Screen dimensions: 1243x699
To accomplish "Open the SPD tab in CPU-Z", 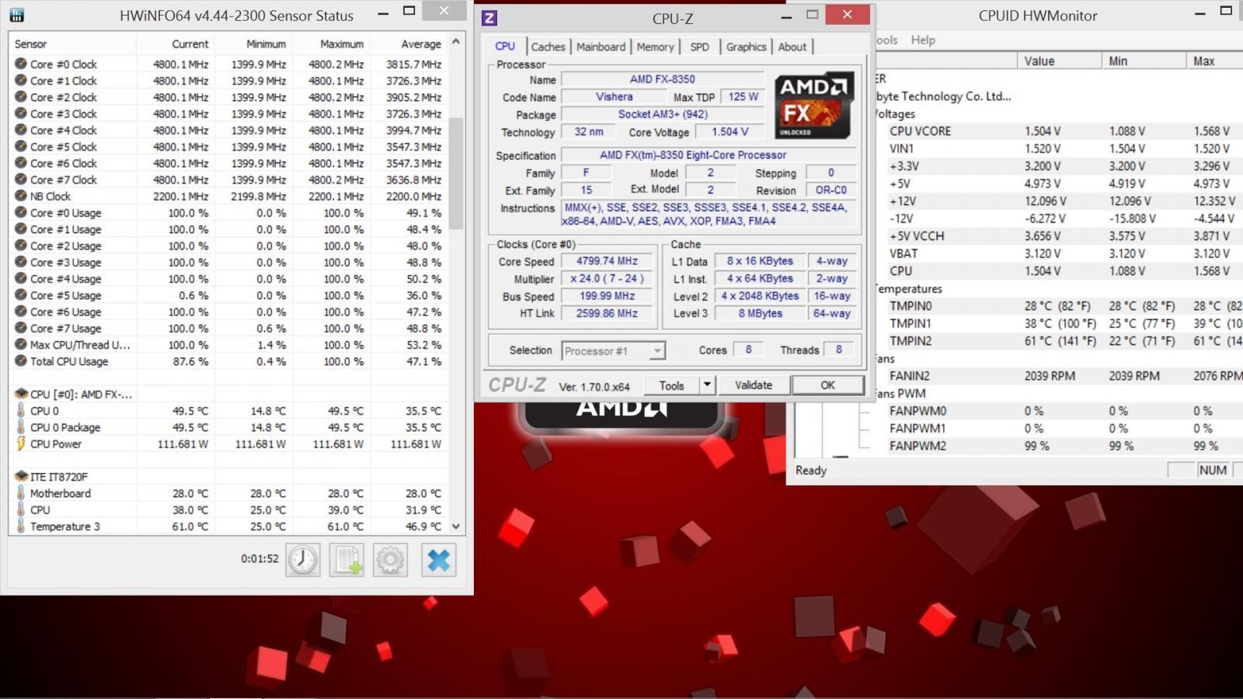I will [x=699, y=47].
